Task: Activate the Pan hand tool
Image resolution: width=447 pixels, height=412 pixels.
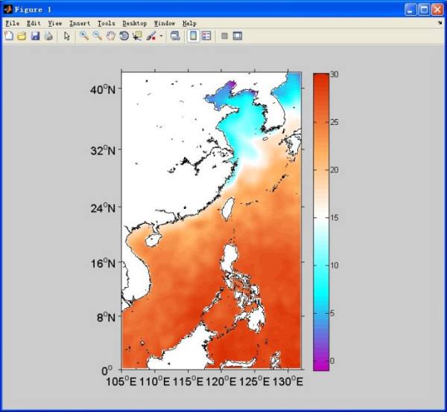Action: (110, 36)
